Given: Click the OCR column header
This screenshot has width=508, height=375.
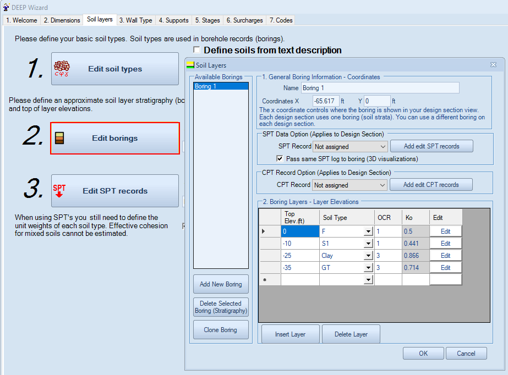Looking at the screenshot, I should 388,217.
